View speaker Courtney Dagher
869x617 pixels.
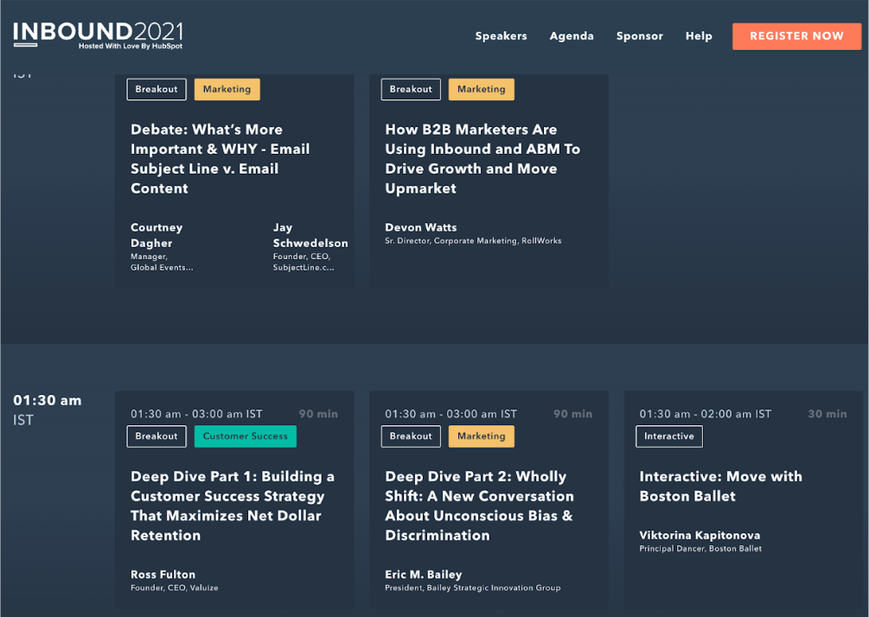157,235
